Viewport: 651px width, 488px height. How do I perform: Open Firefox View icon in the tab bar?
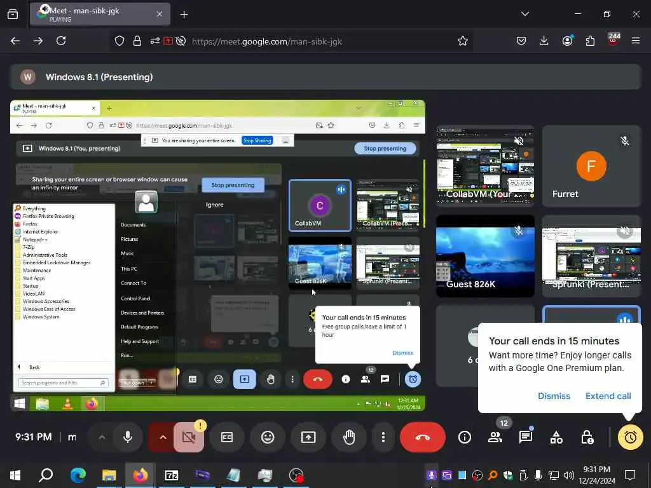(13, 14)
